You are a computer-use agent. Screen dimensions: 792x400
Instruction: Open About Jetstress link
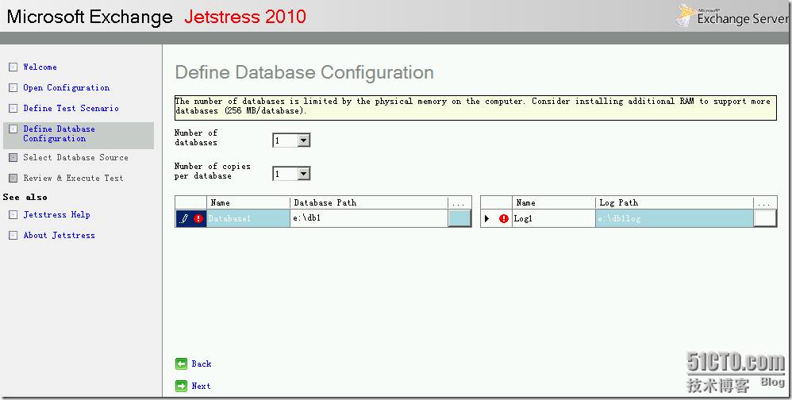point(59,236)
